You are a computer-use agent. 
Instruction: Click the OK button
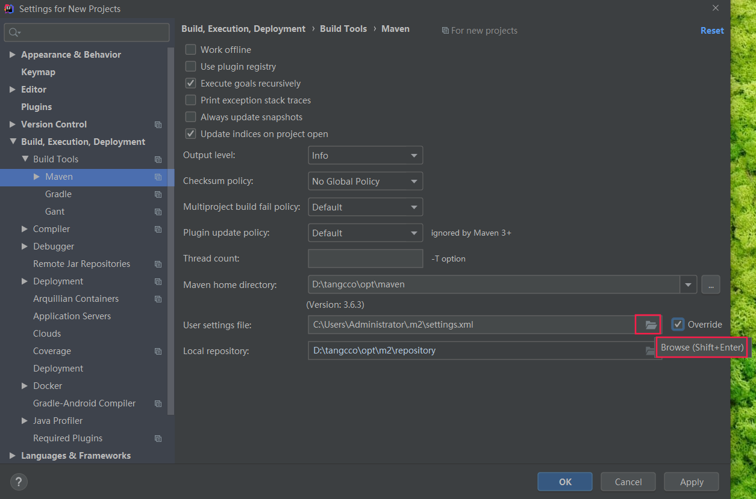[x=565, y=482]
